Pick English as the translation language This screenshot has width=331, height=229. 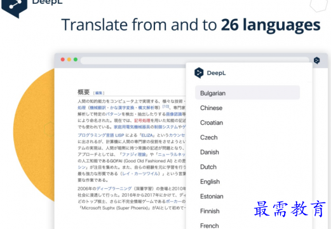click(x=210, y=182)
